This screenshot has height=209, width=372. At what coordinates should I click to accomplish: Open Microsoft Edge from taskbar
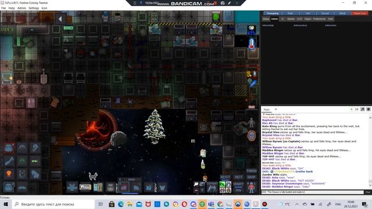[121, 204]
